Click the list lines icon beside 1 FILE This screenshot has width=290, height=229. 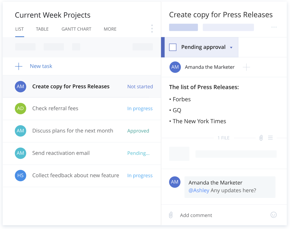click(x=270, y=138)
